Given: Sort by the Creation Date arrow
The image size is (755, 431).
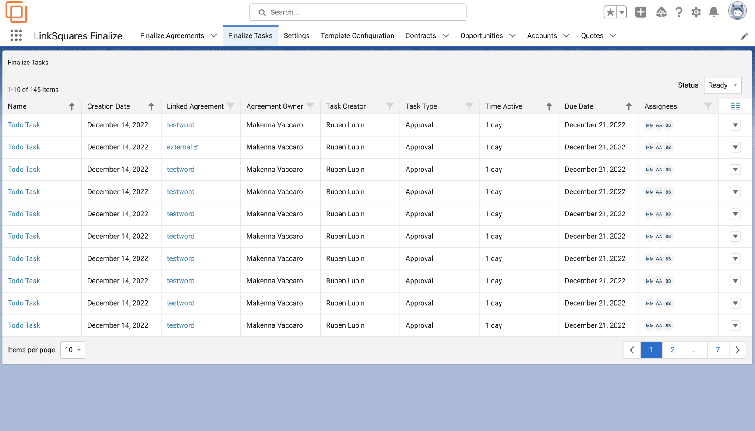Looking at the screenshot, I should click(151, 106).
